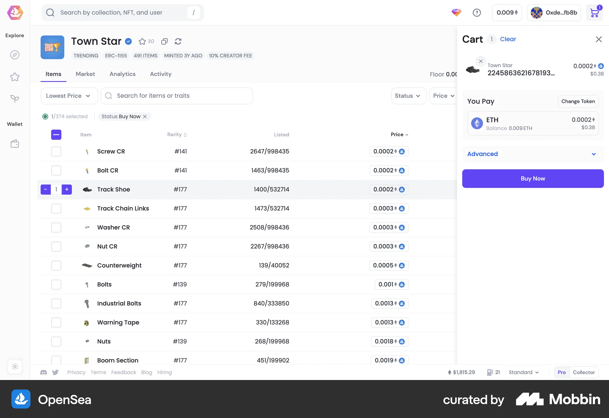Open the Status filter dropdown

(409, 96)
